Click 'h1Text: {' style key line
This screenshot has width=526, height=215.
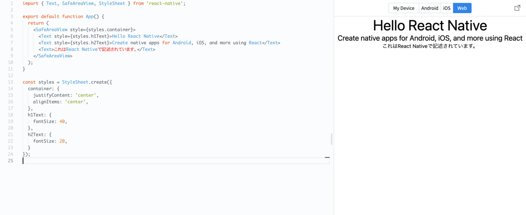[40, 115]
